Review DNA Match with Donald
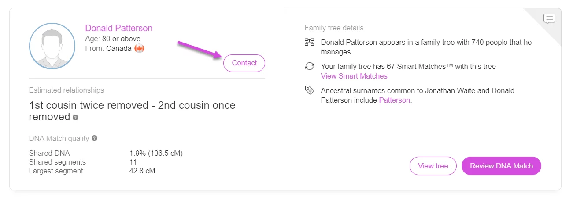The height and width of the screenshot is (197, 573). coord(501,166)
